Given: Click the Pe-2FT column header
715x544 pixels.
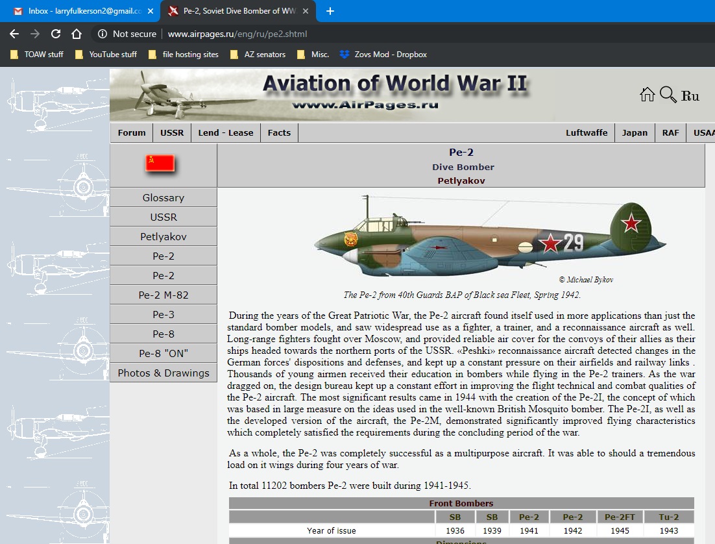Looking at the screenshot, I should (x=620, y=517).
